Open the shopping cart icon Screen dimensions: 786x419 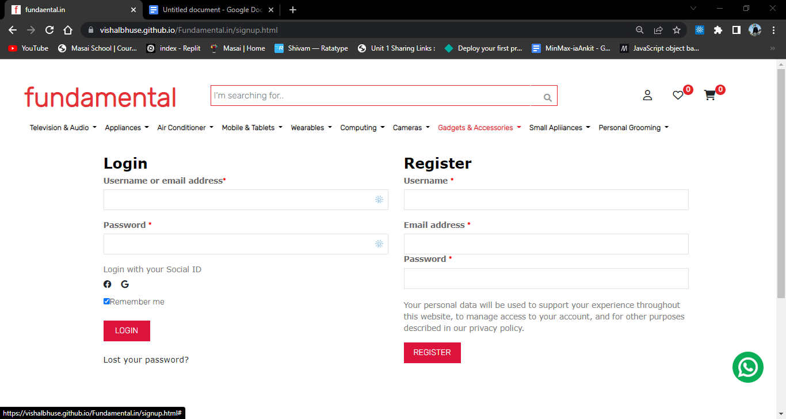click(x=710, y=96)
